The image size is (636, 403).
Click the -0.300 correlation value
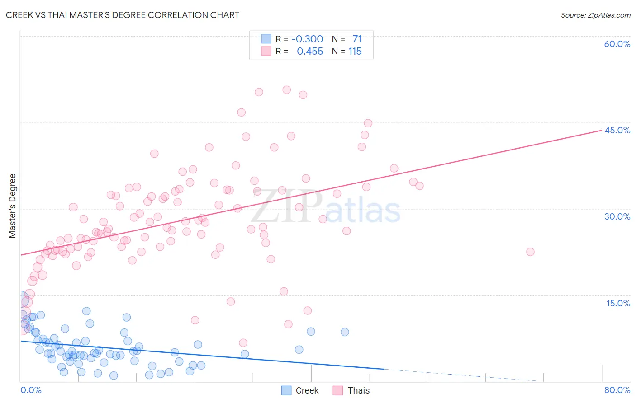[307, 39]
